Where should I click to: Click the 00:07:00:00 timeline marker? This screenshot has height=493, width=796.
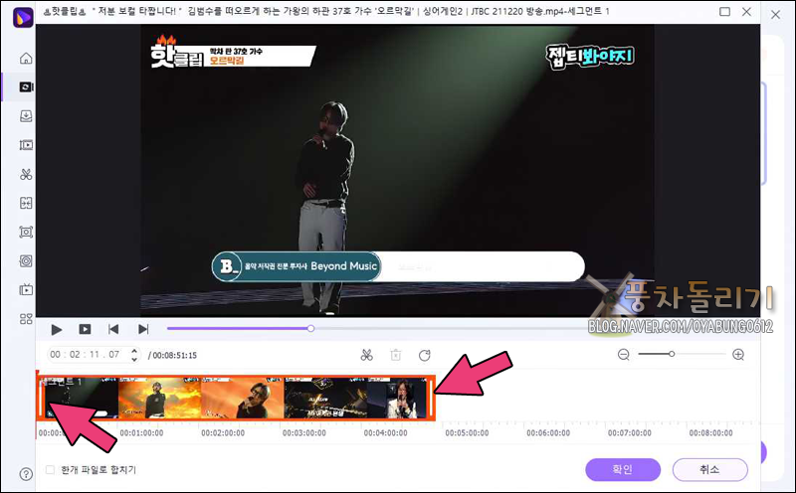630,433
